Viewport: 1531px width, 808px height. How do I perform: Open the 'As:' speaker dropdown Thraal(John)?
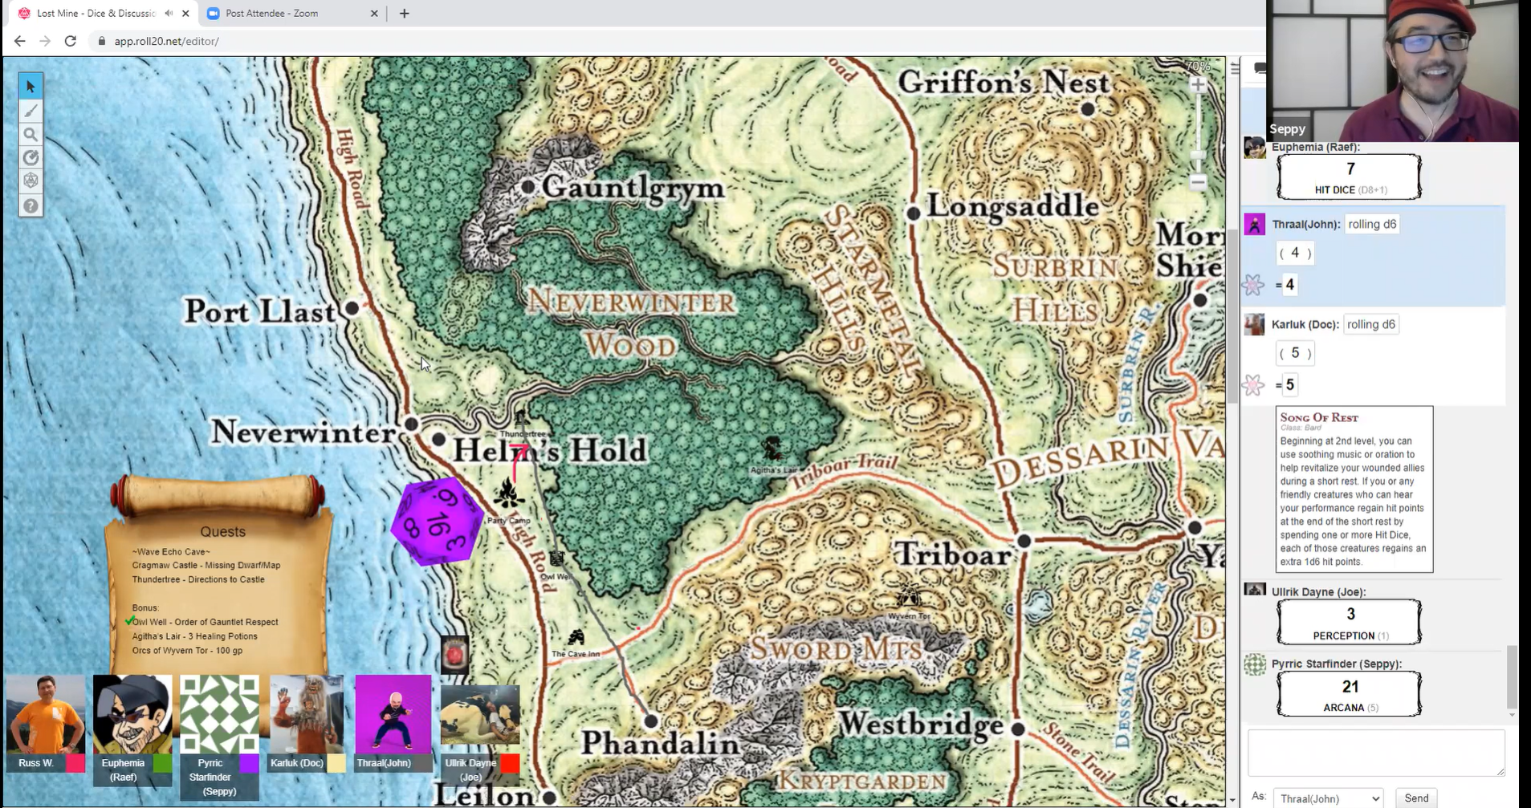pyautogui.click(x=1328, y=798)
